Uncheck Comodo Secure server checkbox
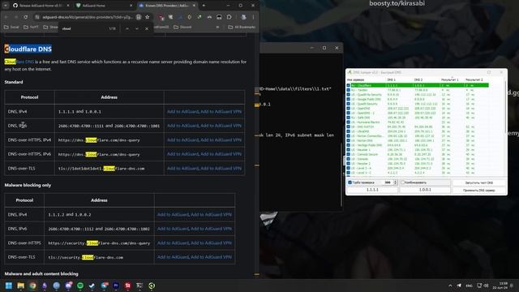Image resolution: width=519 pixels, height=292 pixels. click(x=348, y=154)
